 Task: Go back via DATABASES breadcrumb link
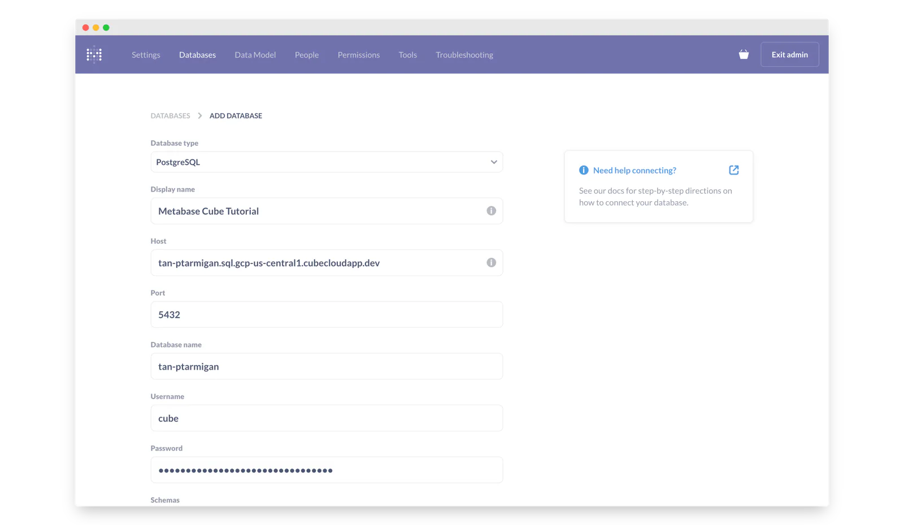click(x=170, y=116)
